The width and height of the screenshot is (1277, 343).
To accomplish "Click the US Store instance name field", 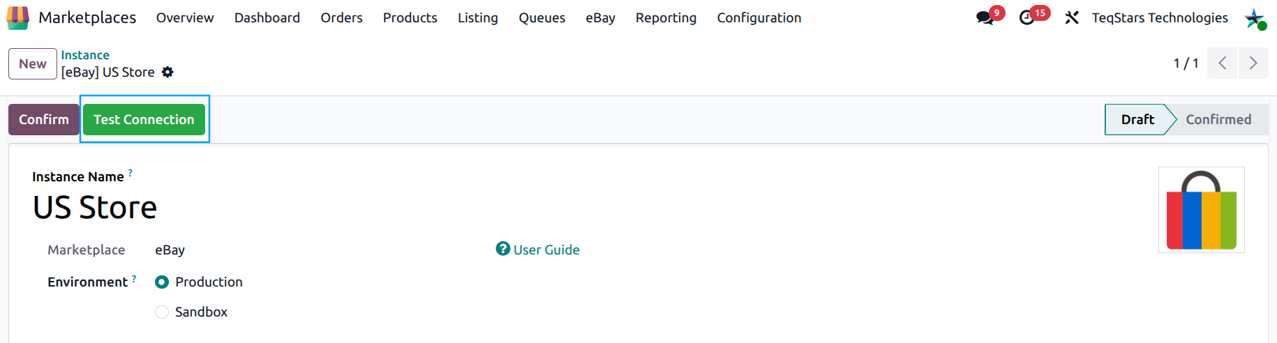I will 95,207.
